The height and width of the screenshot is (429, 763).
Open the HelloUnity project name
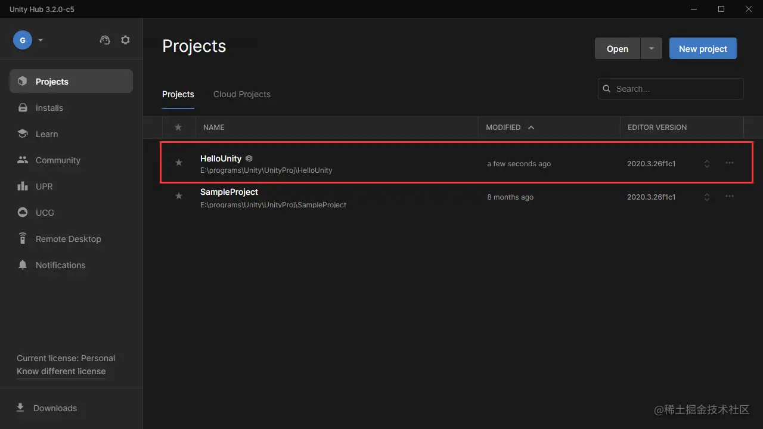click(221, 158)
